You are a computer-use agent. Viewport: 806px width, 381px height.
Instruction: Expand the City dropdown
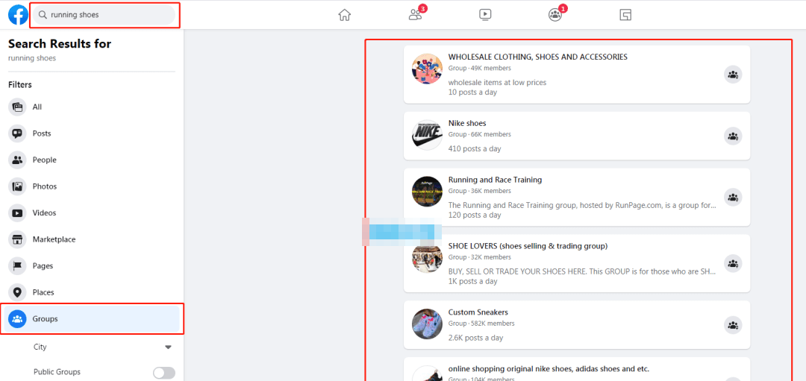pos(168,347)
